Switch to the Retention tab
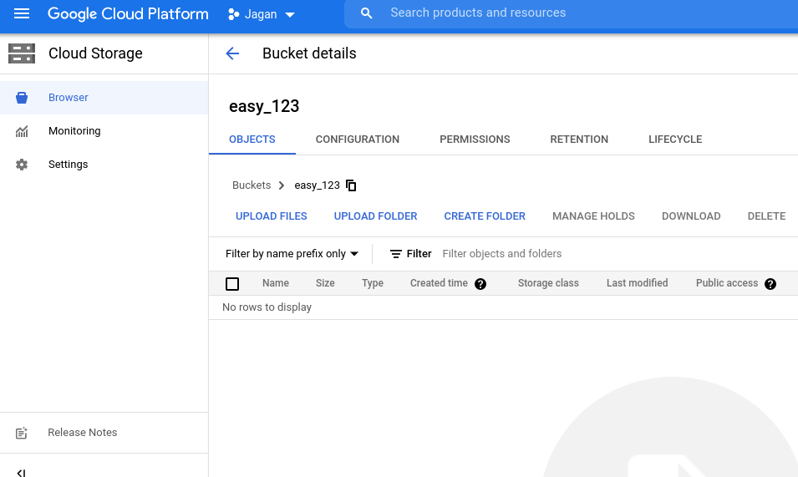The height and width of the screenshot is (477, 798). tap(579, 140)
